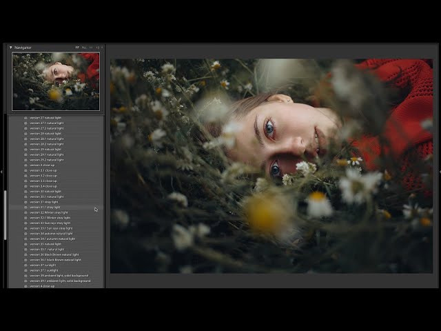Click preset icon for version 30.1 natural light
441x331 pixels.
click(x=25, y=197)
